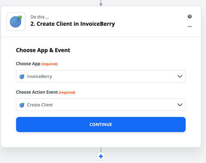Screen dimensions: 206x163
Task: Click the incoming arrow connector above step
Action: (x=101, y=3)
